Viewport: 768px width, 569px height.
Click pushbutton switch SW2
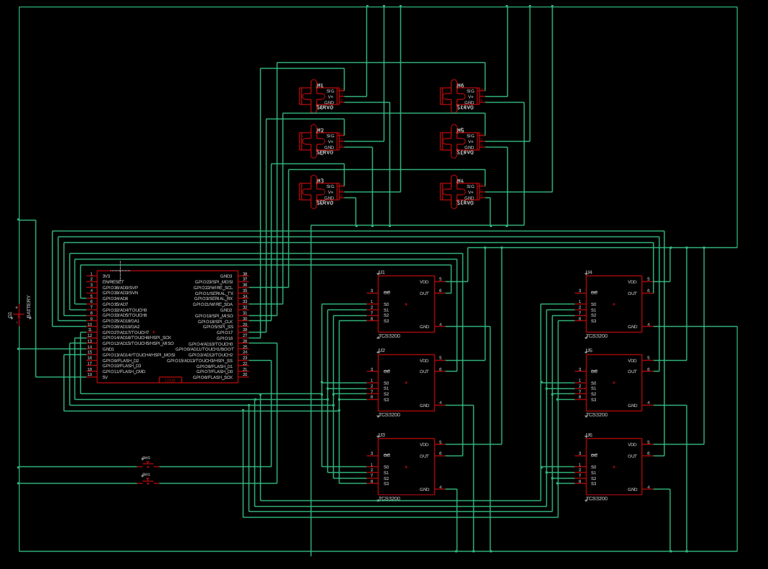(147, 466)
